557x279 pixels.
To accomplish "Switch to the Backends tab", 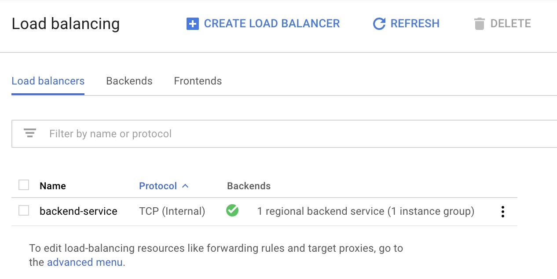I will 129,81.
